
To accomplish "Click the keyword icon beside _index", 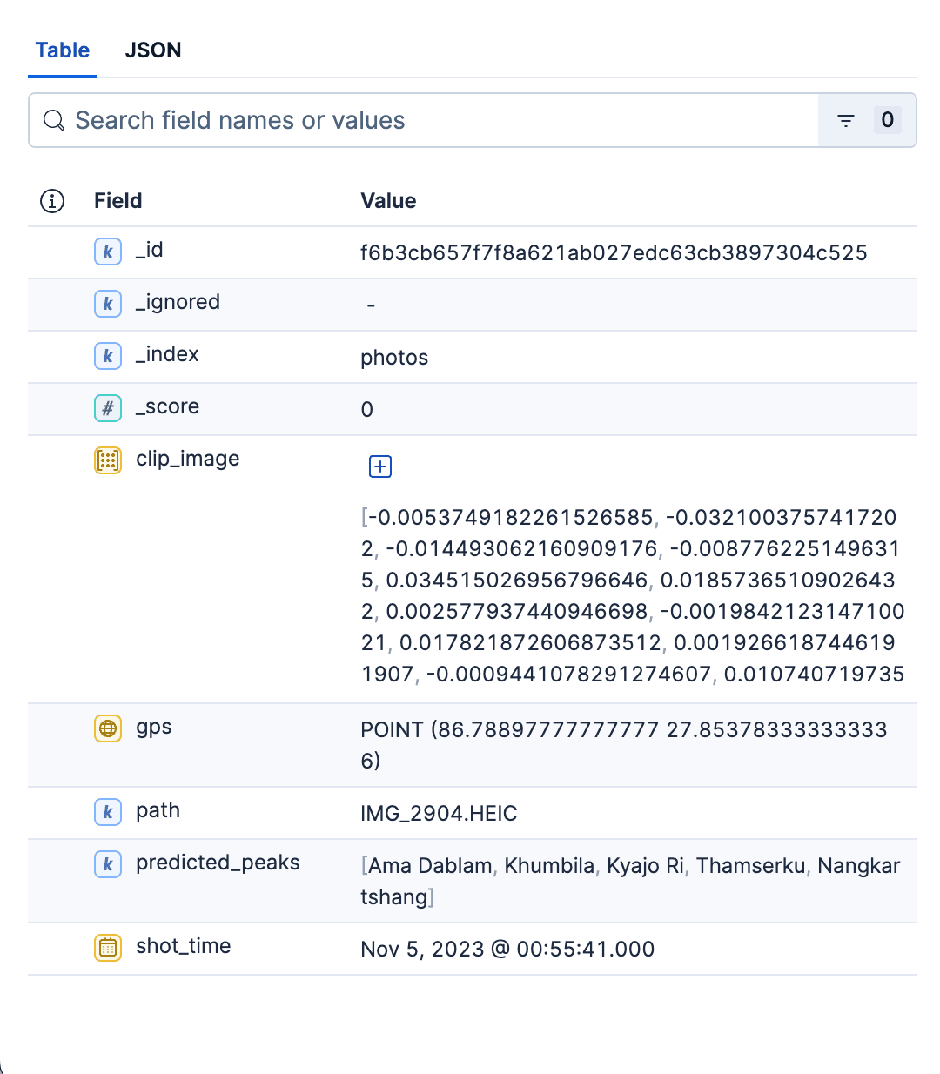I will coord(107,356).
